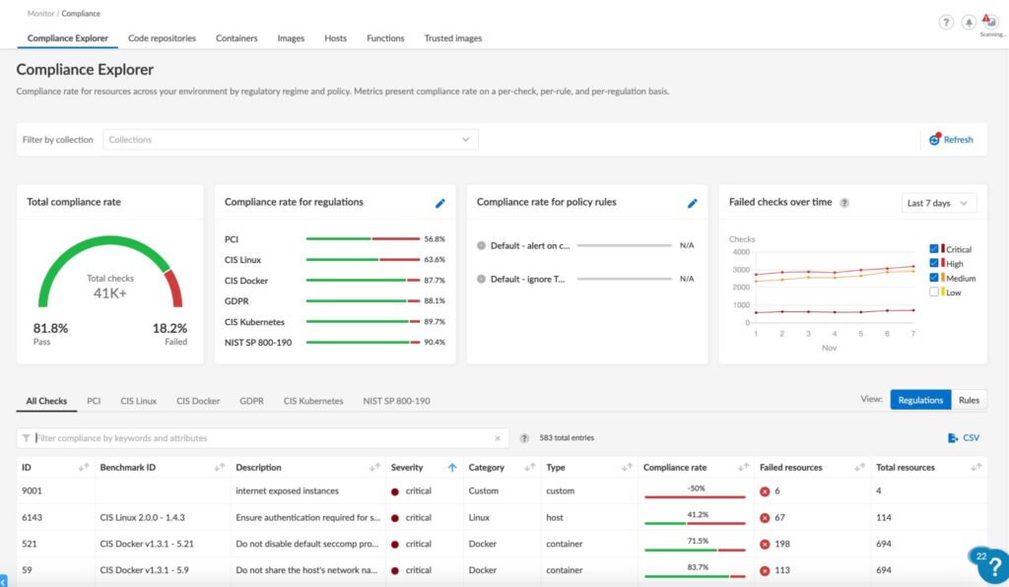
Task: Sort by Severity using the blue arrow
Action: click(452, 468)
